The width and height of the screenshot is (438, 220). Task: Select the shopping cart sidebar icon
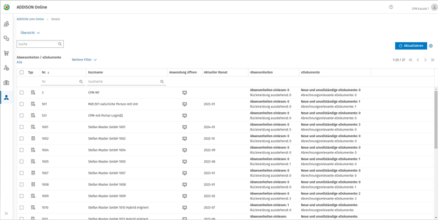6,53
